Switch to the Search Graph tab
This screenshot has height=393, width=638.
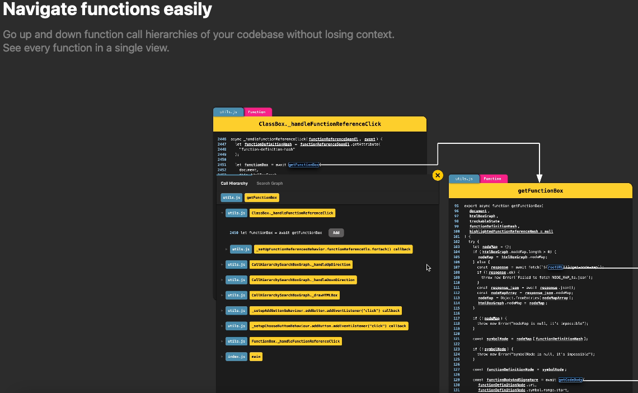point(269,184)
